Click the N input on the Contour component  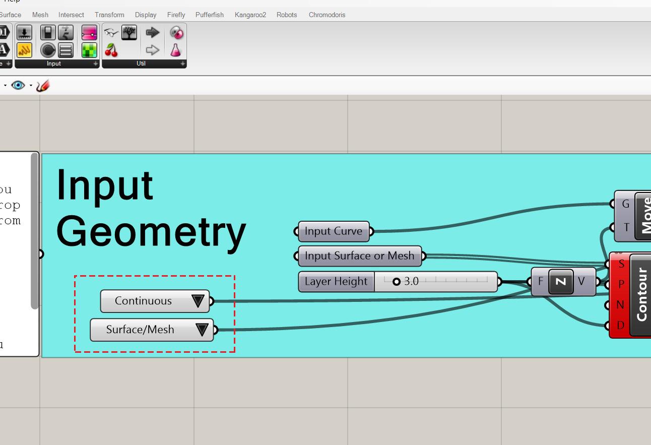tap(620, 305)
